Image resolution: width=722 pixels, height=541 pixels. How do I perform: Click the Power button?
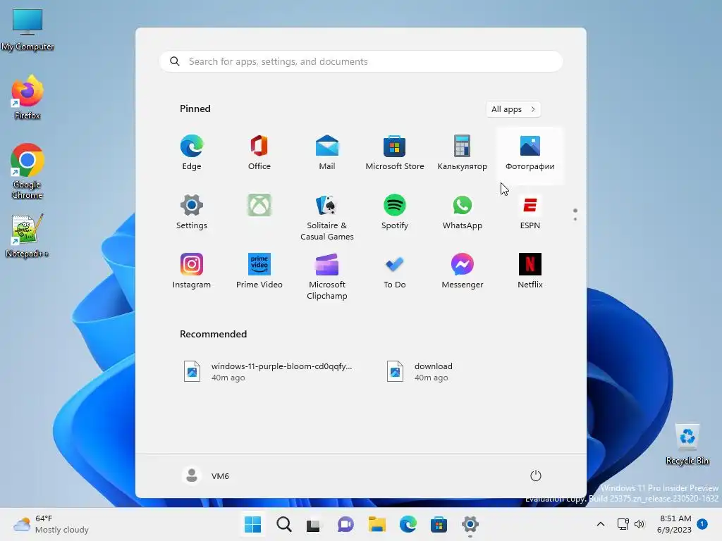click(536, 475)
